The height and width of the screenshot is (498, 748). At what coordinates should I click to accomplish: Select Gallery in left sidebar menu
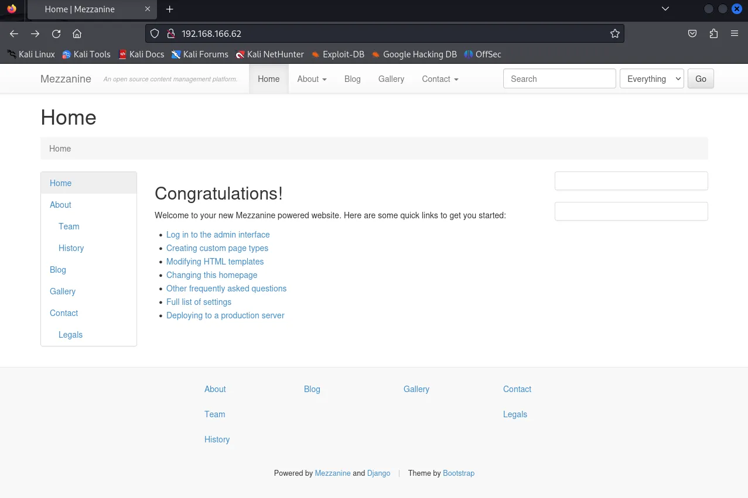(x=88, y=291)
